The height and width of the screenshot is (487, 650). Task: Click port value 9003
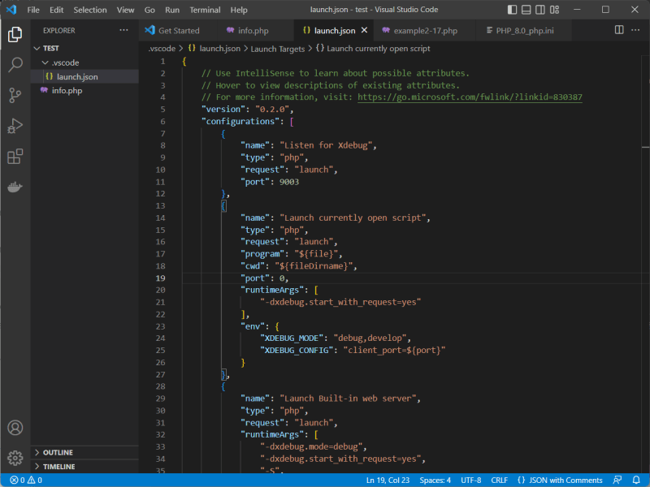[x=289, y=181]
